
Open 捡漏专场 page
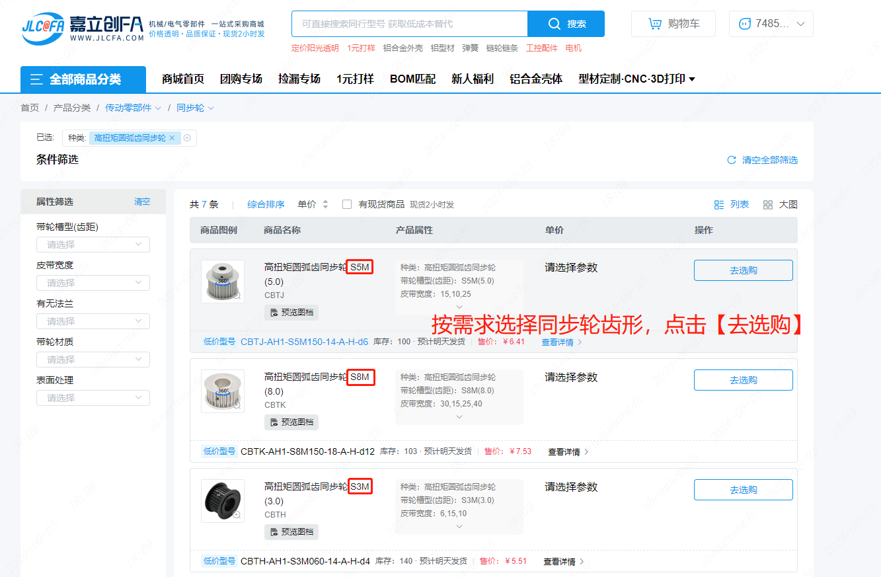tap(299, 79)
